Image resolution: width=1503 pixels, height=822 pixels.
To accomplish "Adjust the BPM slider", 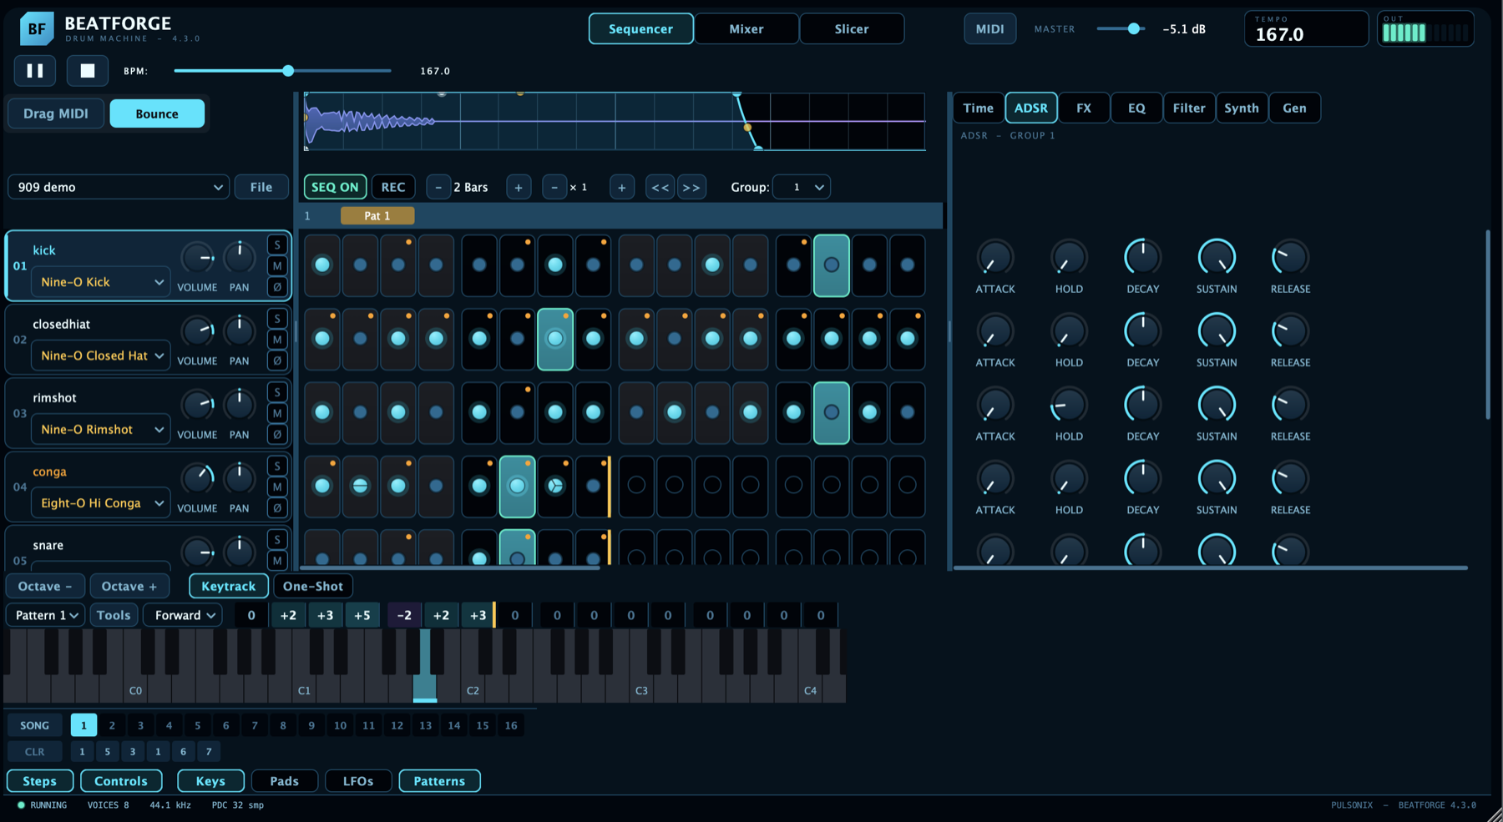I will point(282,71).
